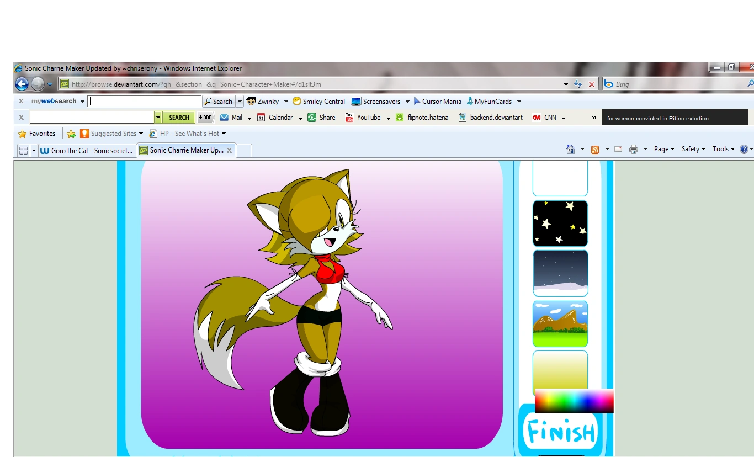Open the Tools menu
Screen dimensions: 754x457
tap(723, 149)
